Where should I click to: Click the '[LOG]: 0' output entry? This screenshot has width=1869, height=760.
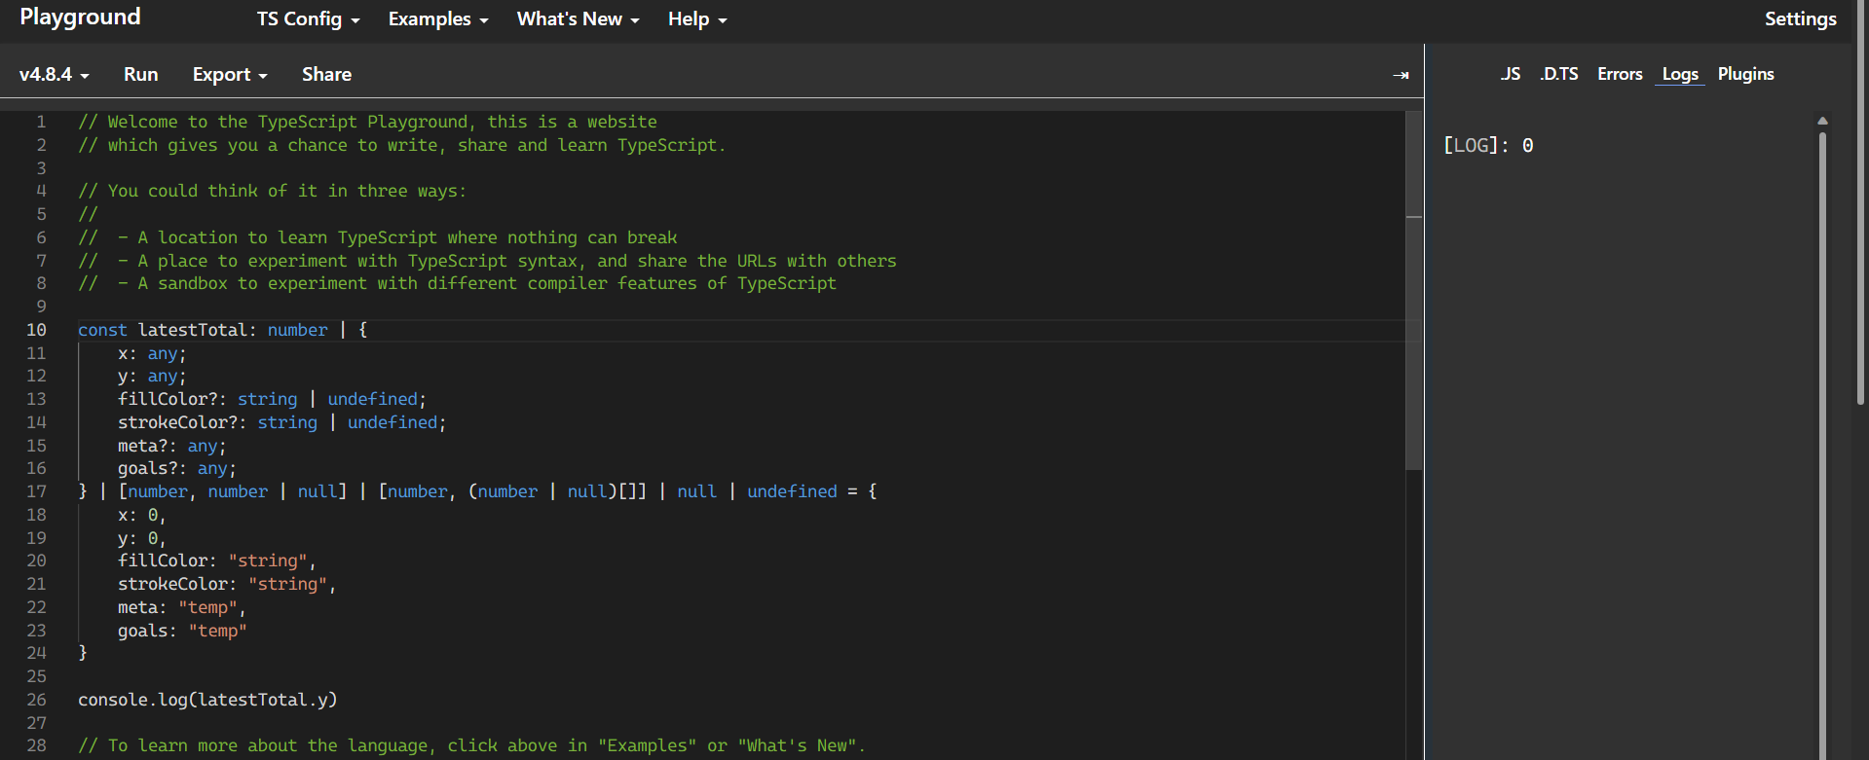point(1488,145)
